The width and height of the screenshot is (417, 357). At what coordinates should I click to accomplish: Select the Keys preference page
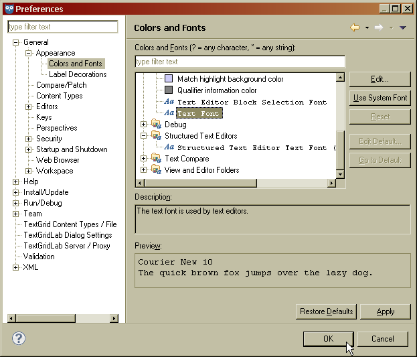click(44, 117)
